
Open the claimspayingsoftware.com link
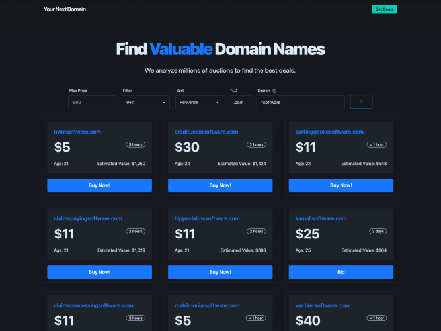pyautogui.click(x=88, y=218)
